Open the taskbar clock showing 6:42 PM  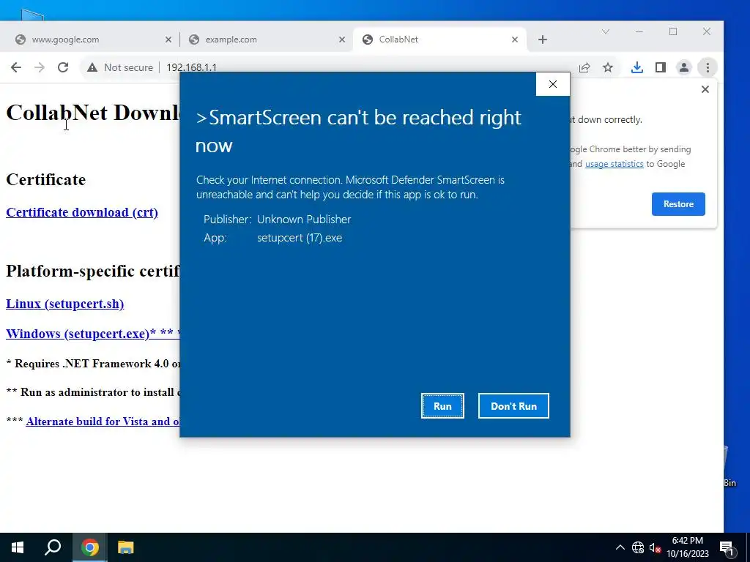click(687, 547)
